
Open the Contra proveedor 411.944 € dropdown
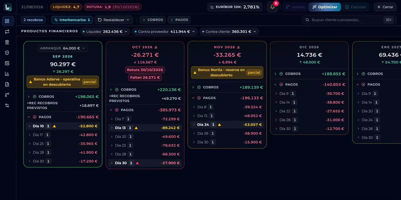point(165,31)
